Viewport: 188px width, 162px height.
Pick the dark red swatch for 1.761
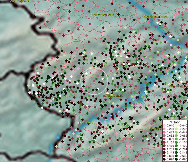[x=164, y=149]
